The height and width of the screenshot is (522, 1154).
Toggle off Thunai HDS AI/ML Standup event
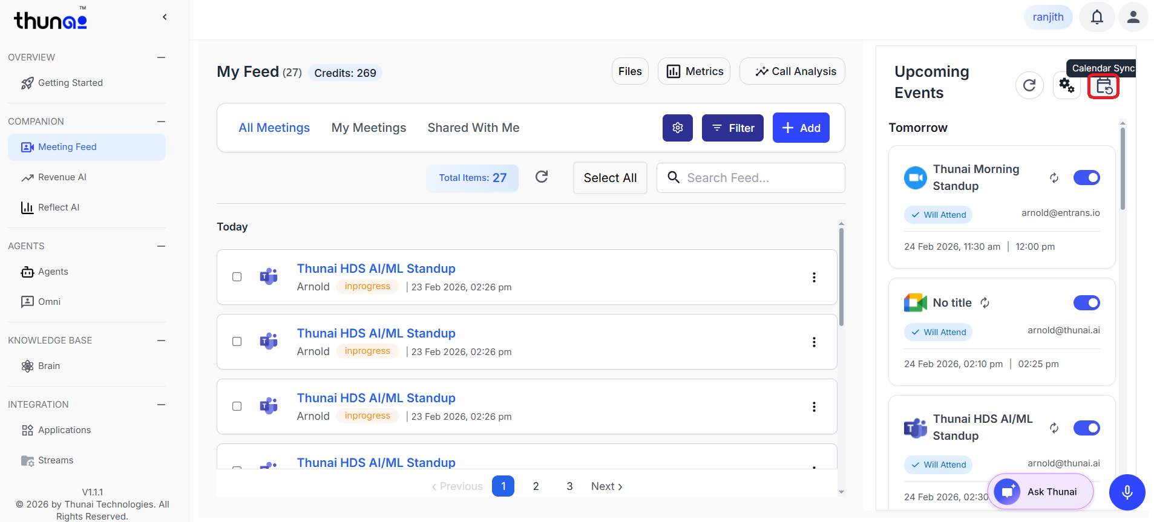[1087, 428]
